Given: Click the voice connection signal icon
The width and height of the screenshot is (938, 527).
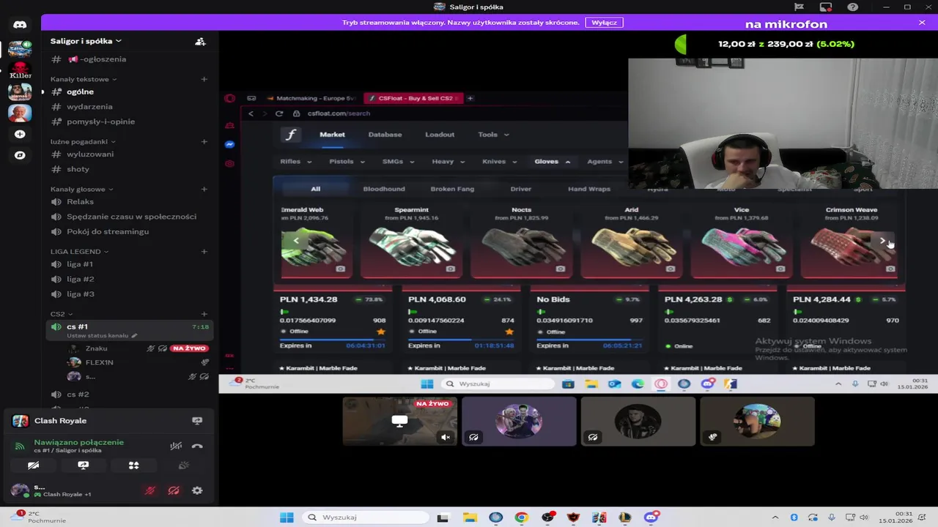Looking at the screenshot, I should pyautogui.click(x=20, y=446).
